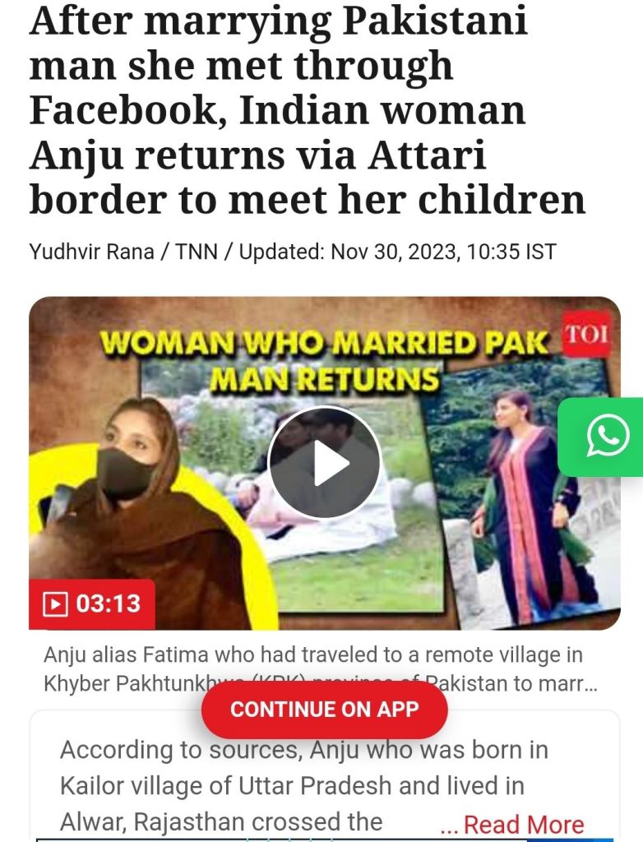643x842 pixels.
Task: Click the 'MAN RETURNS' overlay text line
Action: [325, 379]
